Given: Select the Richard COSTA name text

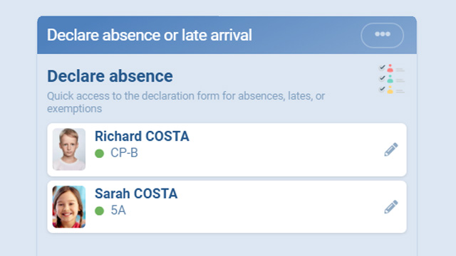Looking at the screenshot, I should pyautogui.click(x=142, y=136).
